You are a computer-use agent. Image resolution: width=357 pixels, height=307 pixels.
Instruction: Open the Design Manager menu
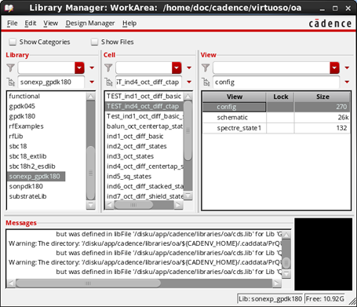90,24
